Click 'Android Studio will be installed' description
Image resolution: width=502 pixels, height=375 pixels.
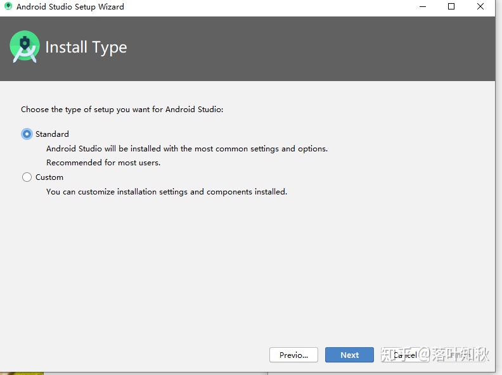(x=187, y=149)
